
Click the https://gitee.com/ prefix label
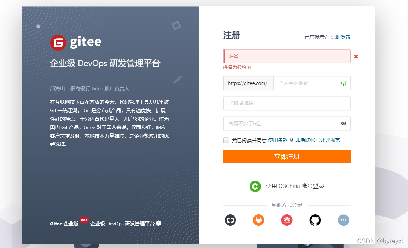pos(249,83)
